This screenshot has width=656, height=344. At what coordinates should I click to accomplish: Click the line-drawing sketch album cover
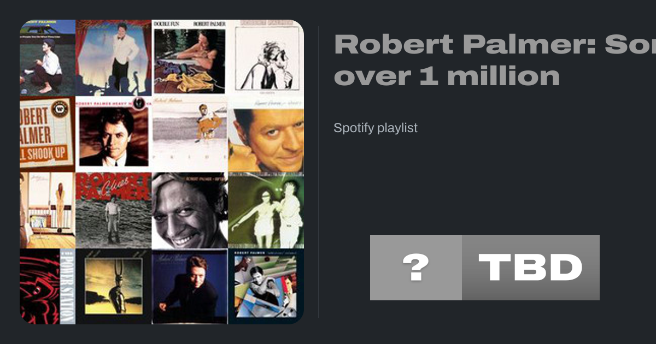pos(266,58)
